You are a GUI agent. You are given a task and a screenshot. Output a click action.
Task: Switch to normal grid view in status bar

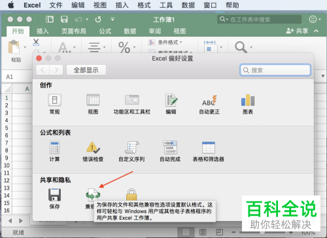[x=186, y=232]
